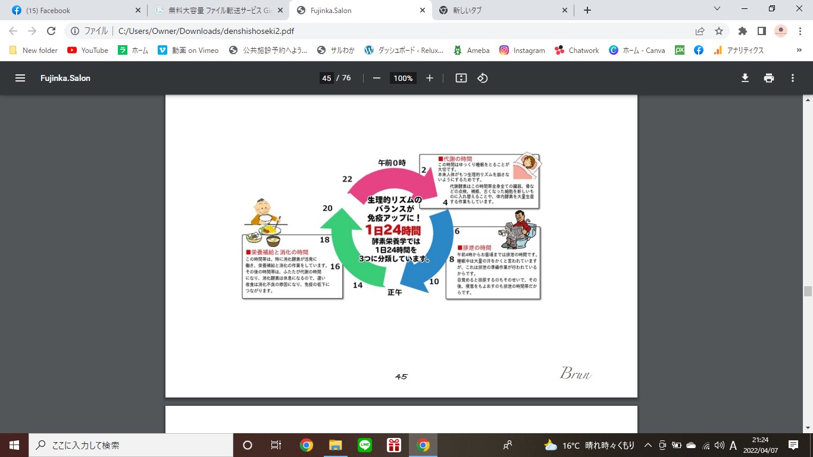The height and width of the screenshot is (457, 813).
Task: Edit the current page number field
Action: [x=326, y=78]
